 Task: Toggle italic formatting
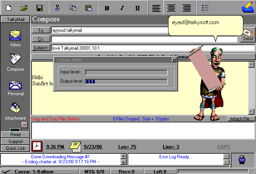122,8
